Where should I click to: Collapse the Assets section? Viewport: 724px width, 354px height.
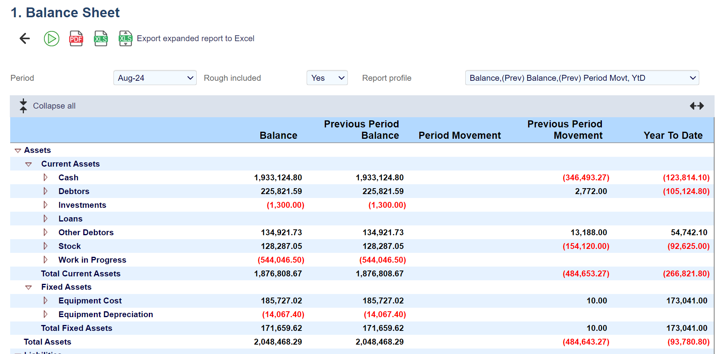[18, 151]
